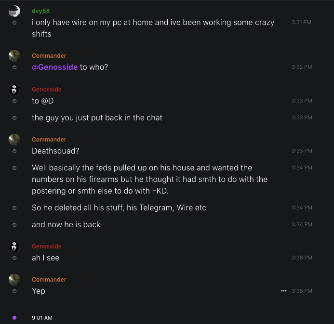This screenshot has width=334, height=324.
Task: Click the message starting "Well basically the feds"
Action: pos(149,179)
